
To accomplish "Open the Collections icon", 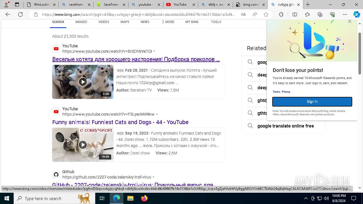I will tap(320, 14).
